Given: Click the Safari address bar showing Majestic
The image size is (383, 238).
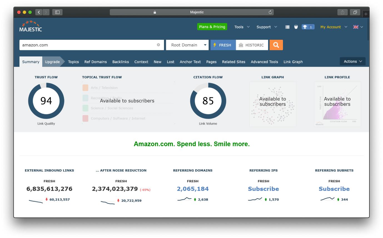Looking at the screenshot, I should pos(192,12).
